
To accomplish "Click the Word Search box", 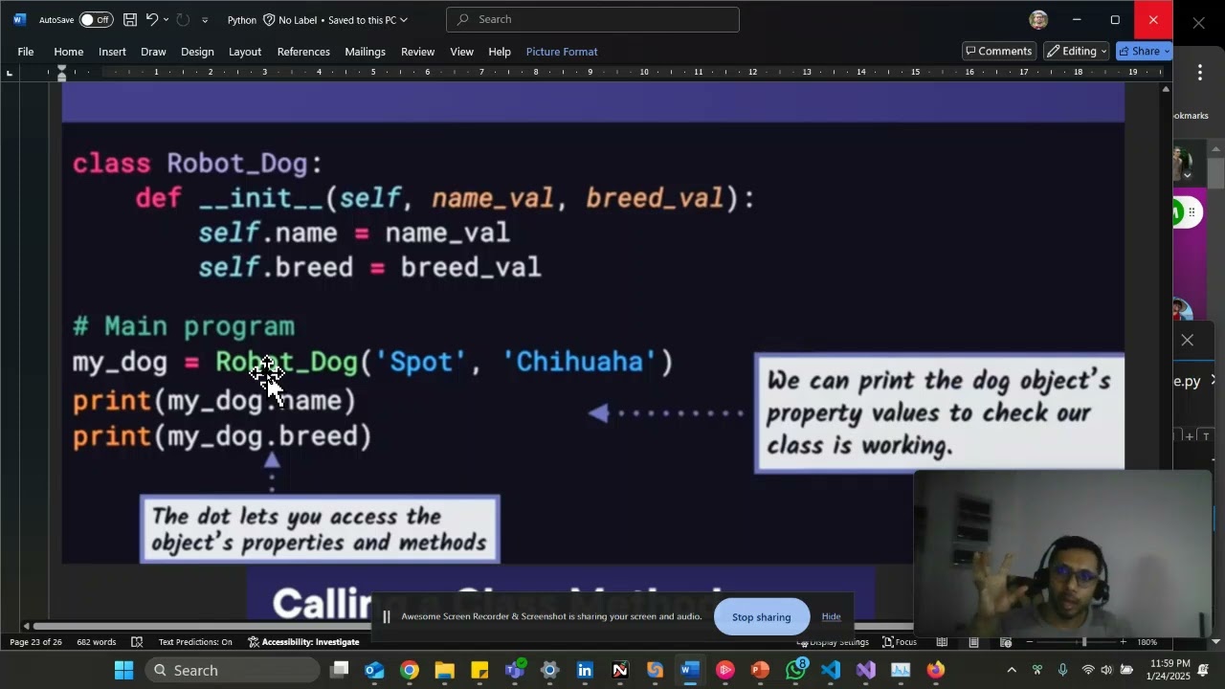I will click(x=592, y=19).
